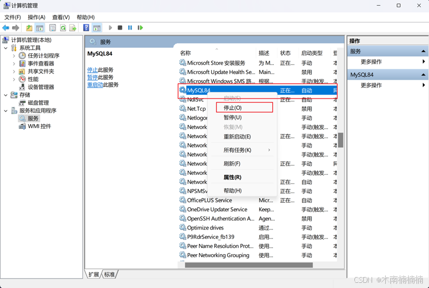Screen dimensions: 429x288
Task: Open 更多操作 under MySQL84 in the actions pane
Action: click(x=371, y=85)
